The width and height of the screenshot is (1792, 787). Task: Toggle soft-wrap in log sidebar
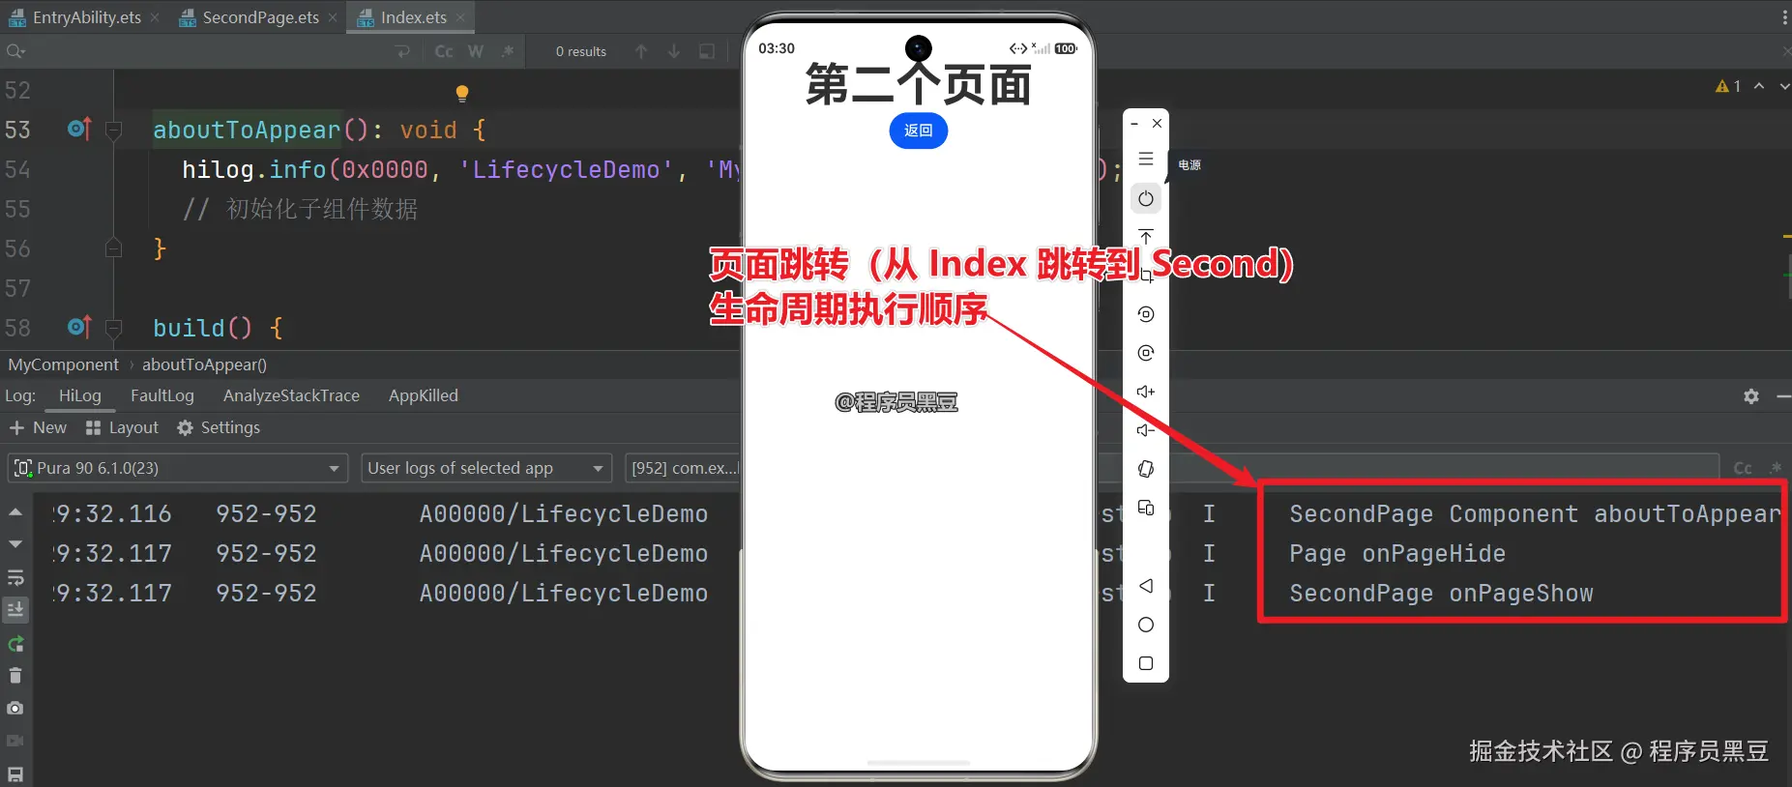pyautogui.click(x=15, y=577)
